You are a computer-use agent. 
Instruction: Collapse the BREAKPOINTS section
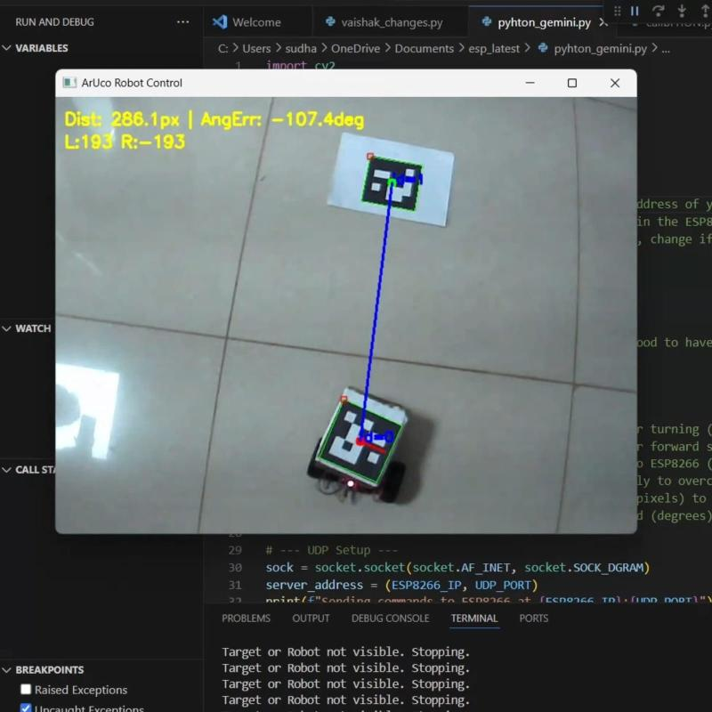pos(6,670)
